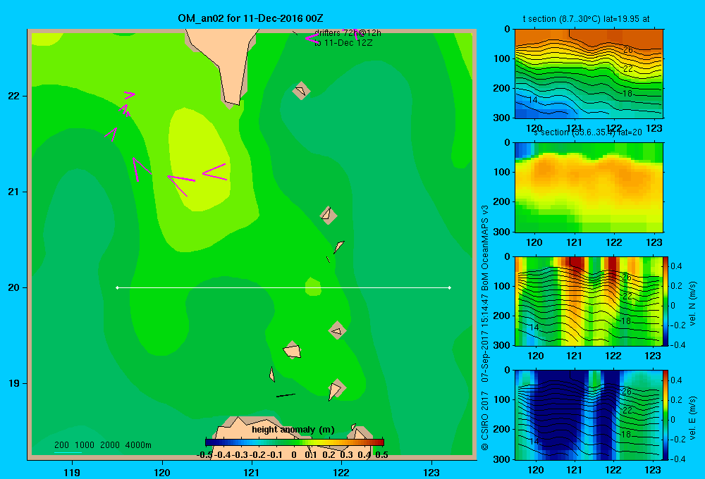Click the vel. N (m/s) colorbar
The width and height of the screenshot is (705, 479).
tap(666, 301)
